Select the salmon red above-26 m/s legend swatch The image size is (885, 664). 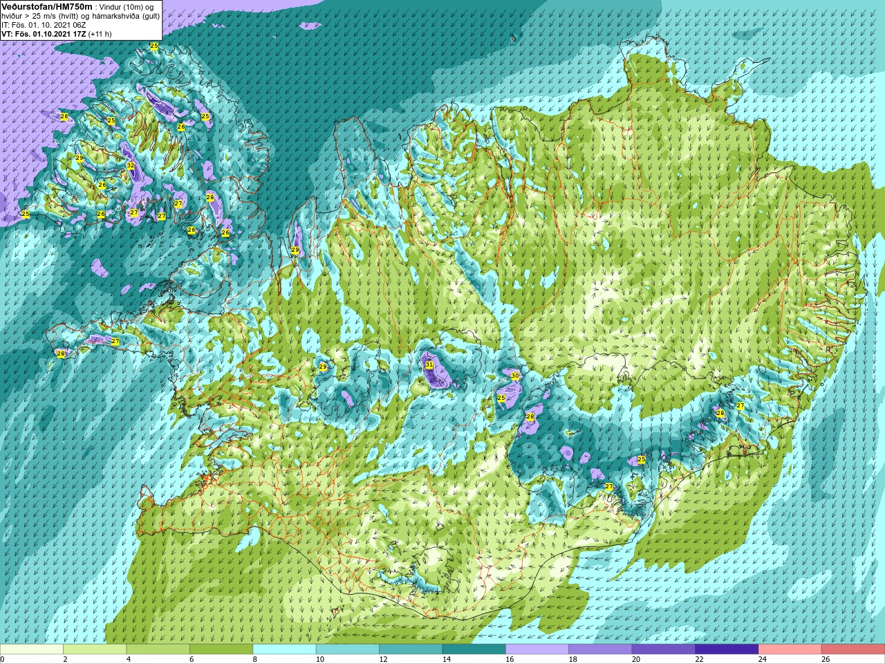tap(853, 649)
